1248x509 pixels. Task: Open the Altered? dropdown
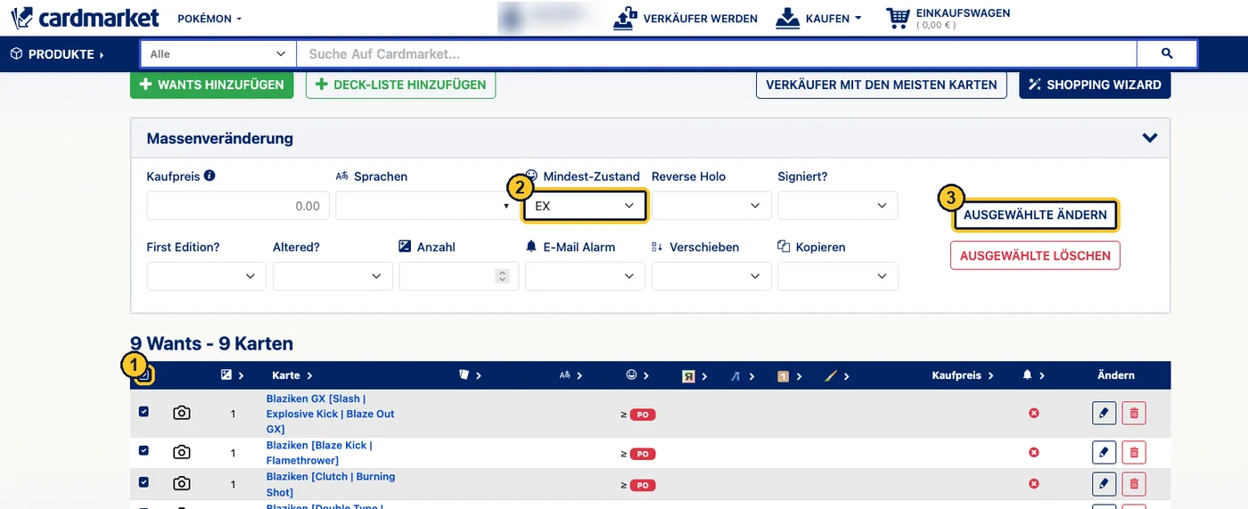333,276
